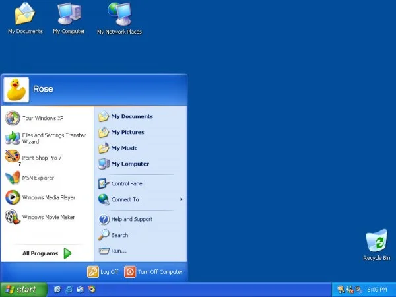Open the Run dialog
The height and width of the screenshot is (297, 396).
pyautogui.click(x=119, y=251)
